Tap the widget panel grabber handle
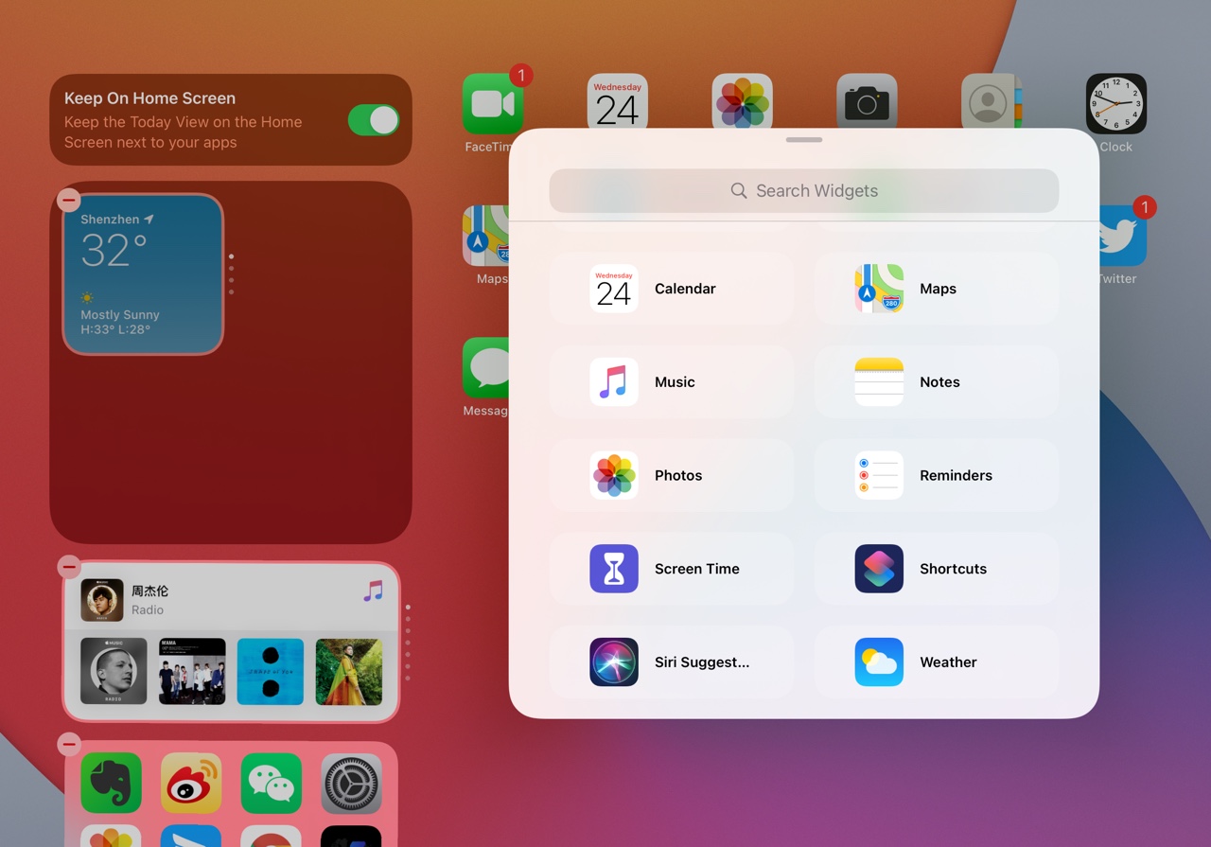This screenshot has height=847, width=1211. coord(803,140)
